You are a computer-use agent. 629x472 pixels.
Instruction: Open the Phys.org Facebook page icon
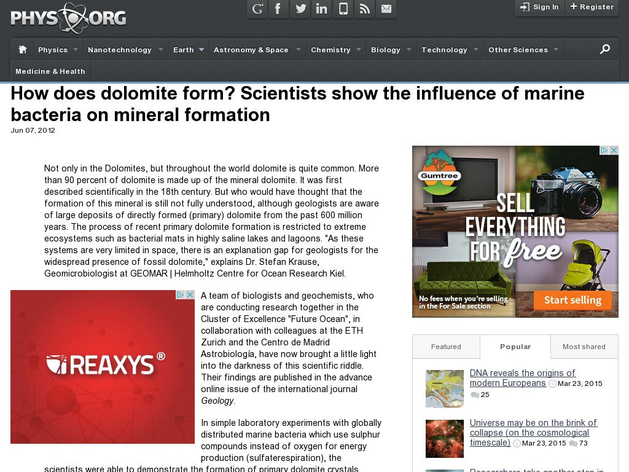(278, 9)
